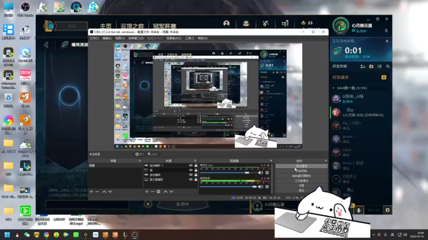Move OBS source up with arrow

(165, 191)
